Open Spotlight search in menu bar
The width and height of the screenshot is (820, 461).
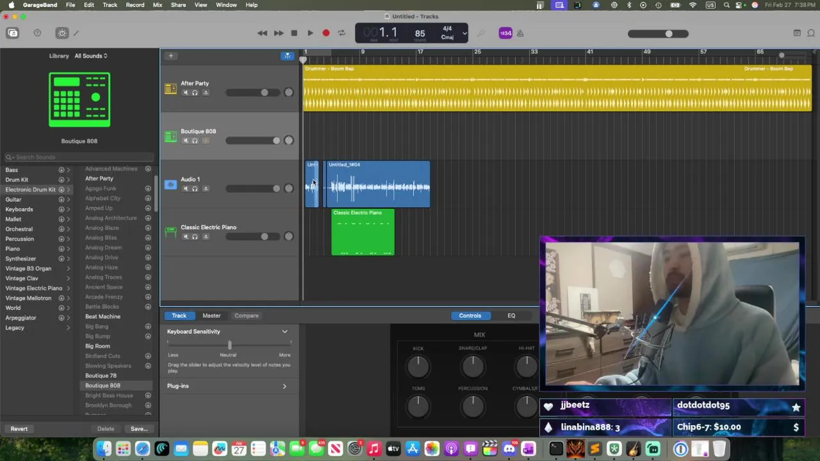pyautogui.click(x=726, y=5)
